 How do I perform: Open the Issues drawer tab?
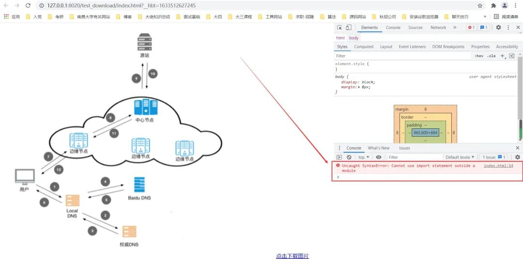tap(404, 148)
